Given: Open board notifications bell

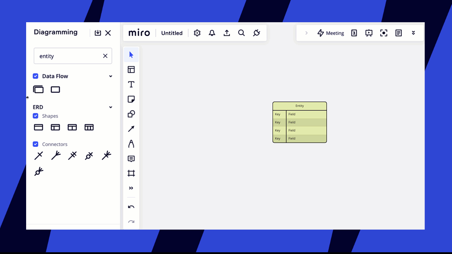Looking at the screenshot, I should tap(212, 33).
